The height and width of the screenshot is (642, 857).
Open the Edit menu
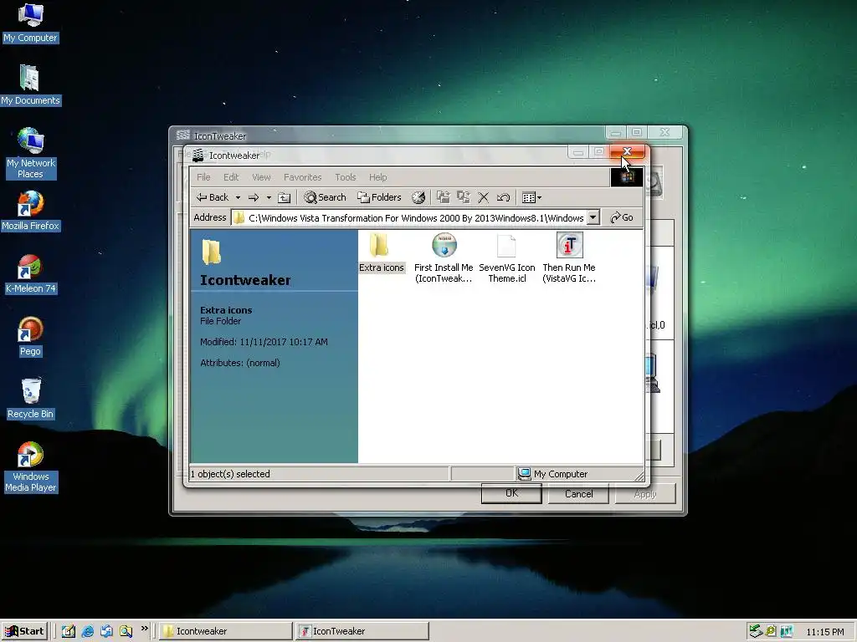(x=231, y=177)
